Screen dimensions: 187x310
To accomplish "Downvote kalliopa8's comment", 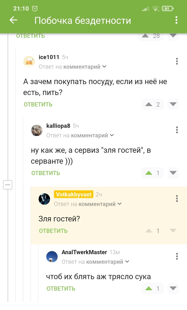I will [173, 173].
